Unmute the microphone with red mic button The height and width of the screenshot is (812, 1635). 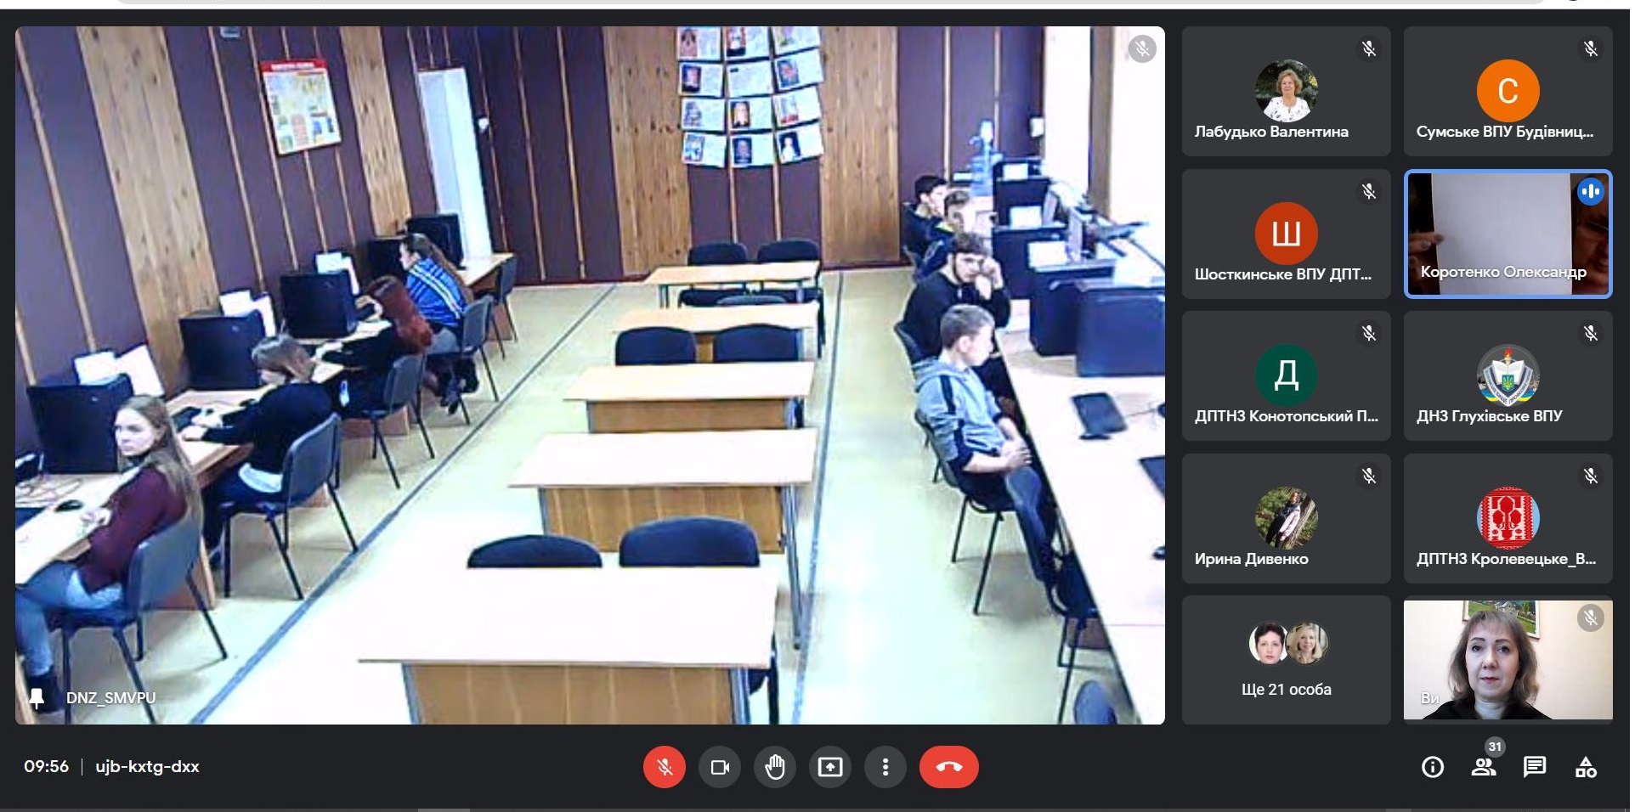664,767
